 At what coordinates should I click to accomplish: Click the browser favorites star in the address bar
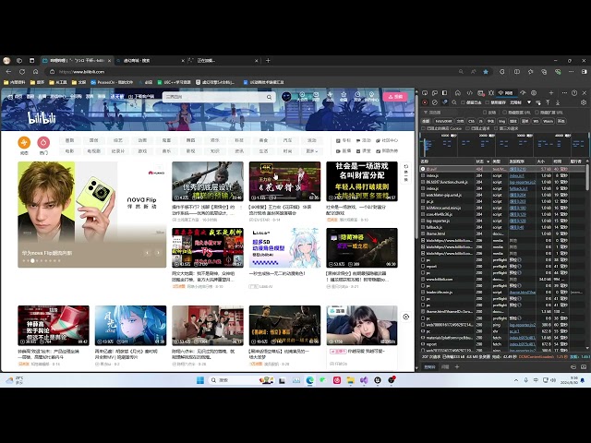coord(486,72)
